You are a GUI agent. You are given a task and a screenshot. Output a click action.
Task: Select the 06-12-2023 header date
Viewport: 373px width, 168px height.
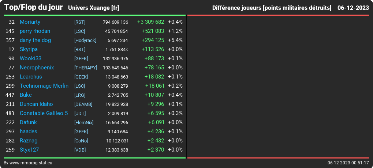coord(353,8)
